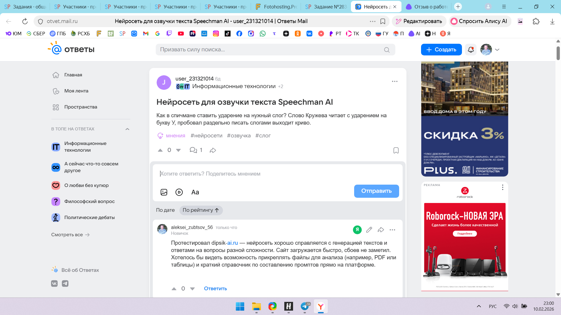Attach an image to the answer
Screen dimensions: 561x315
[x=164, y=192]
